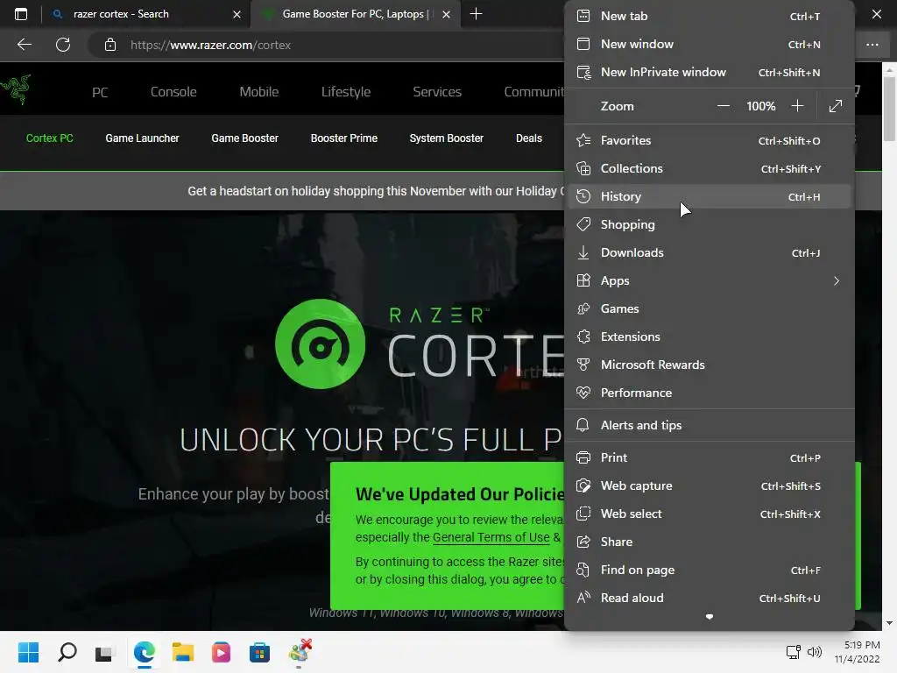Image resolution: width=897 pixels, height=673 pixels.
Task: View site information lock icon
Action: tap(110, 45)
